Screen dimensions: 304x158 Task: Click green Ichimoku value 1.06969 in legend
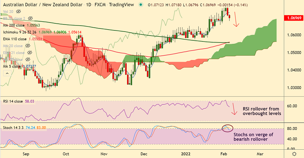pyautogui.click(x=45, y=32)
